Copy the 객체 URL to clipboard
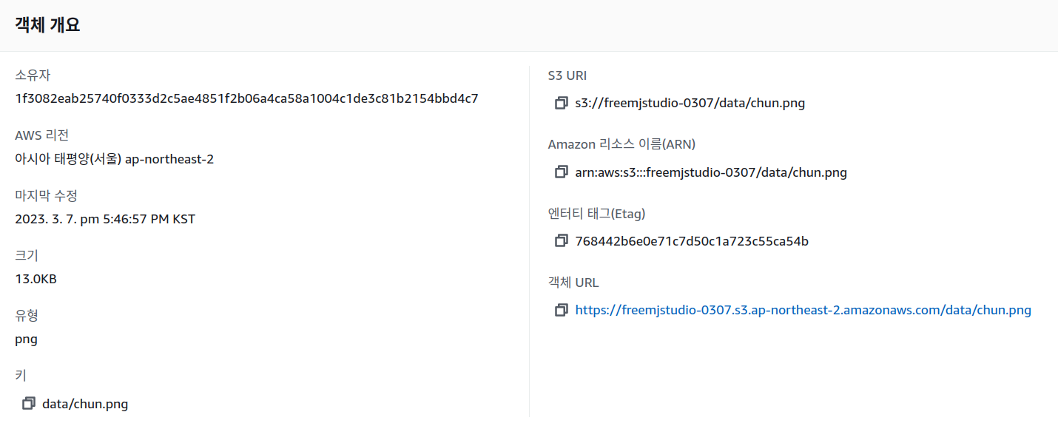1058x429 pixels. [562, 311]
